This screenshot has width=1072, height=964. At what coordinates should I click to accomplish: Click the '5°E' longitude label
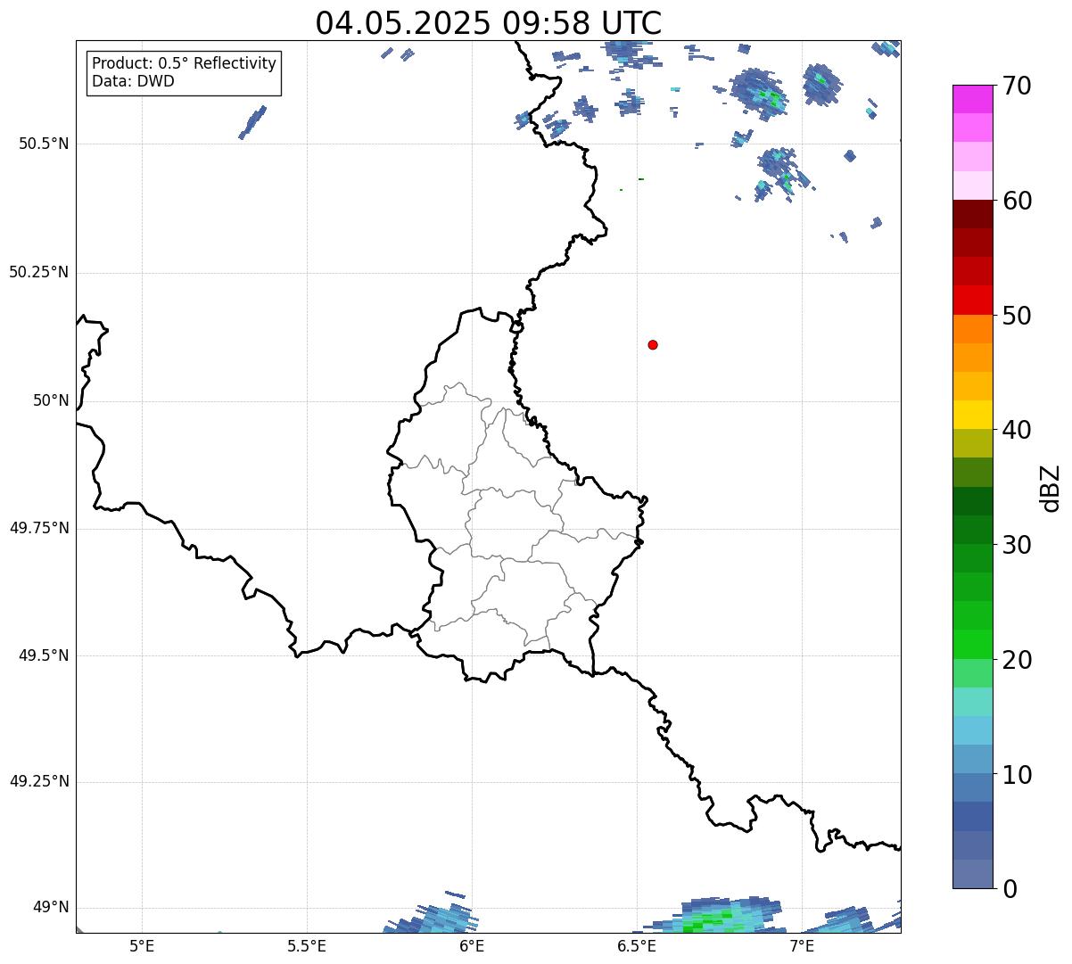click(142, 946)
